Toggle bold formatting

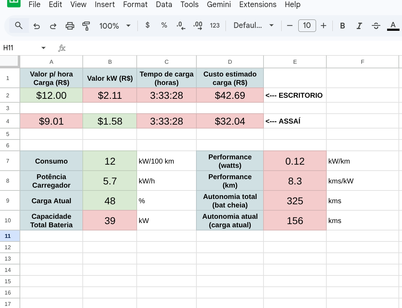click(x=342, y=25)
